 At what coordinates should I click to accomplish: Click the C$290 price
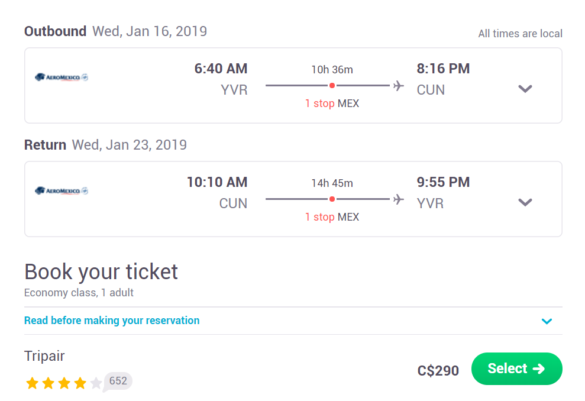click(x=438, y=371)
